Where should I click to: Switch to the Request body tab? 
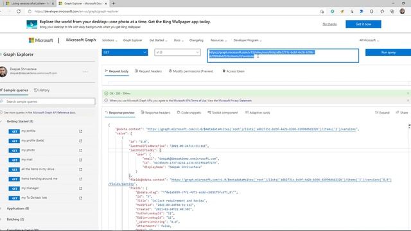117,71
